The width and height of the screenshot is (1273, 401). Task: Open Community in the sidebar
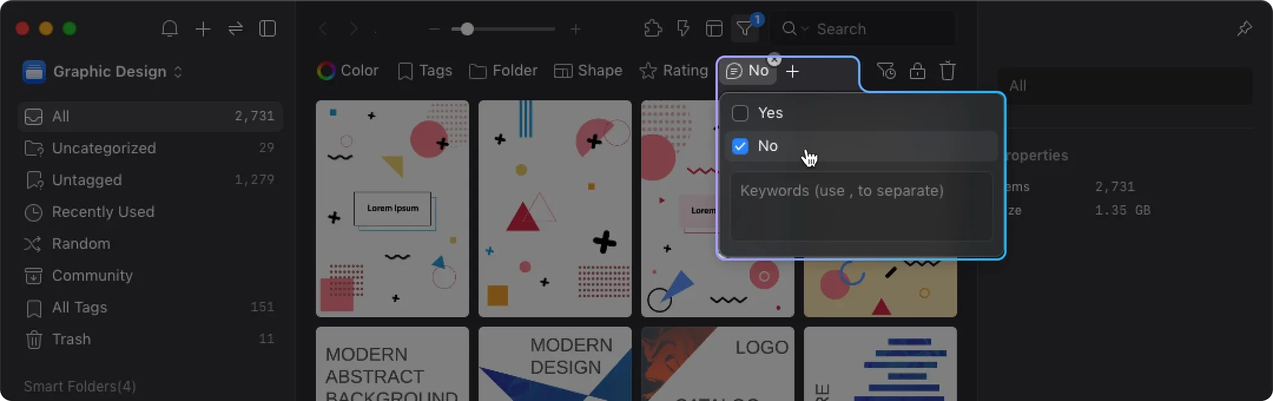tap(150, 275)
